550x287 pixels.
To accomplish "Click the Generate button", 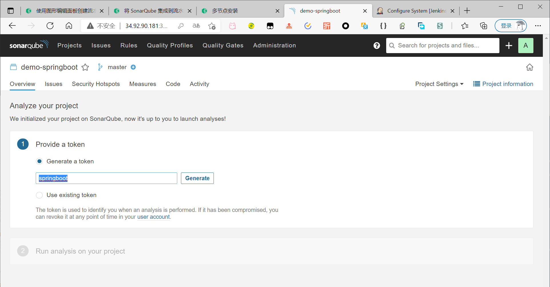I will click(197, 178).
